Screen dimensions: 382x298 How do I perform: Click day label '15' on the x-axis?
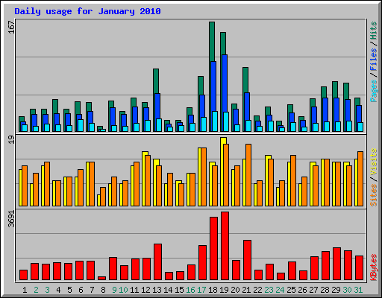coord(179,290)
